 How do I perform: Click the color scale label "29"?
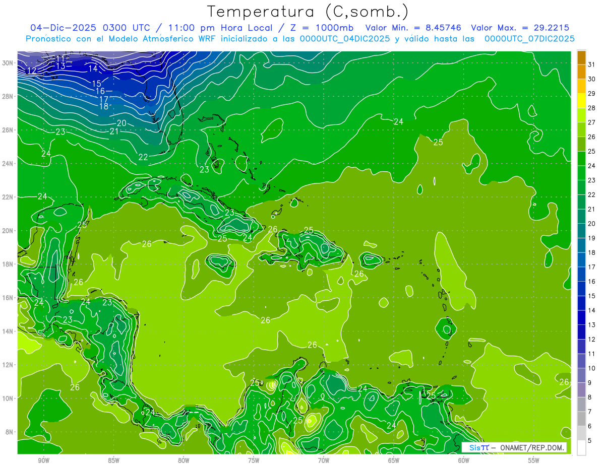592,93
